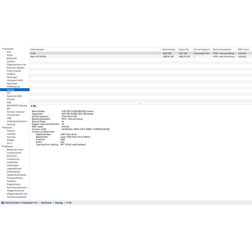
Task: Select Thunderbolt in the sidebar
Action: tap(13, 115)
